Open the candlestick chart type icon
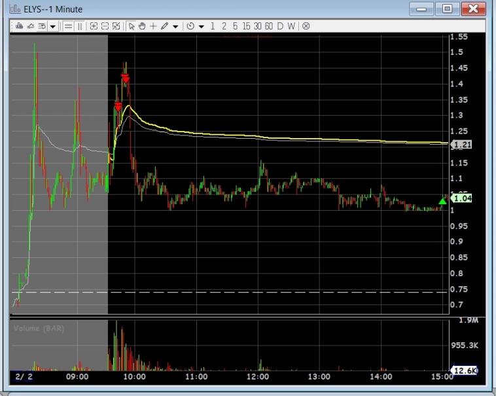Screen dimensions: 496x396 tap(19, 26)
